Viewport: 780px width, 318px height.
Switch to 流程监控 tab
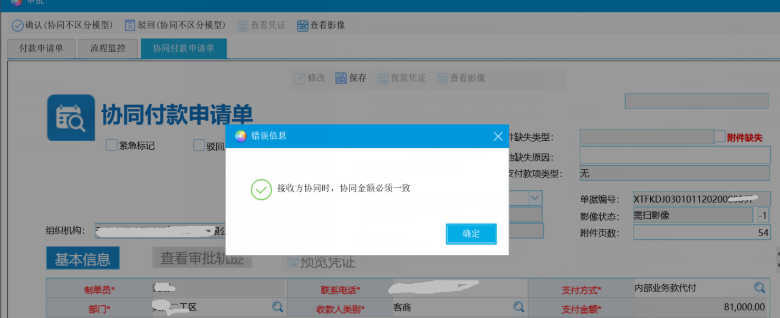pyautogui.click(x=108, y=49)
